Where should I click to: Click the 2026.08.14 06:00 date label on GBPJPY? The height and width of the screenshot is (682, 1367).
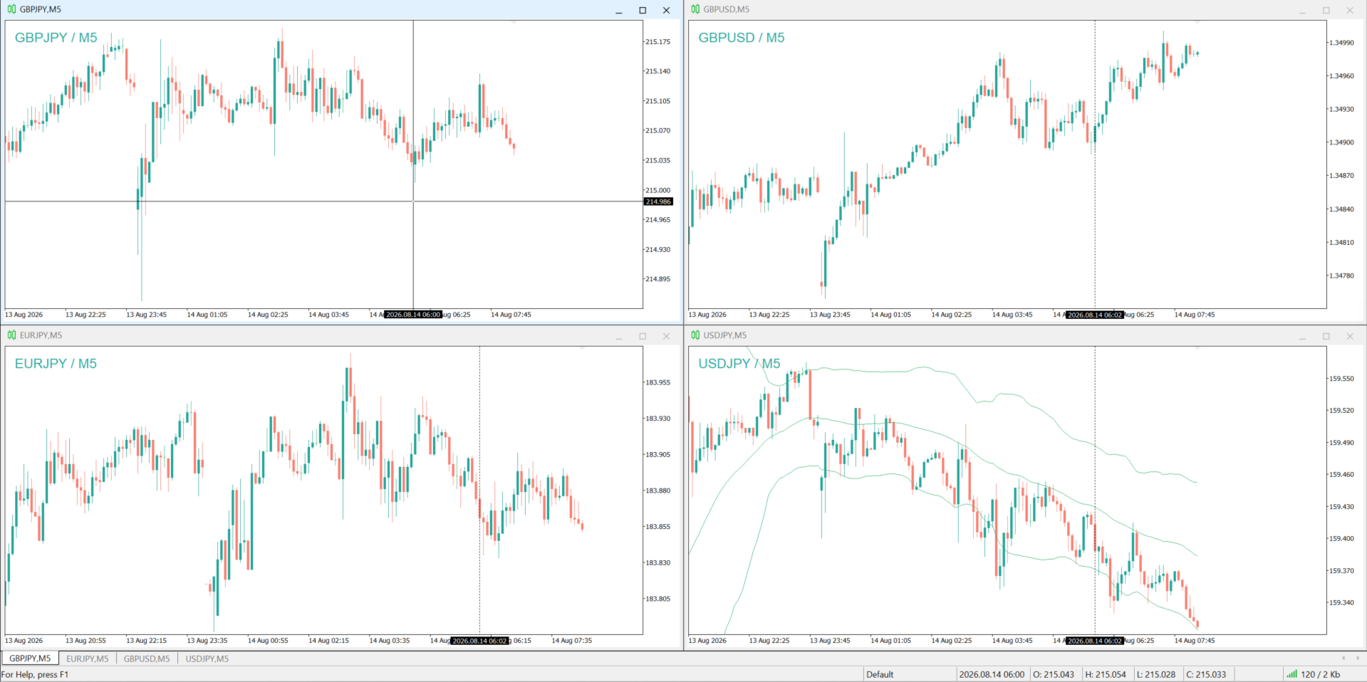tap(413, 315)
